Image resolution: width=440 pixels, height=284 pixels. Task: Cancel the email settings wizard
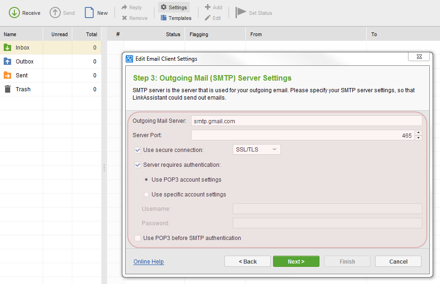click(398, 261)
